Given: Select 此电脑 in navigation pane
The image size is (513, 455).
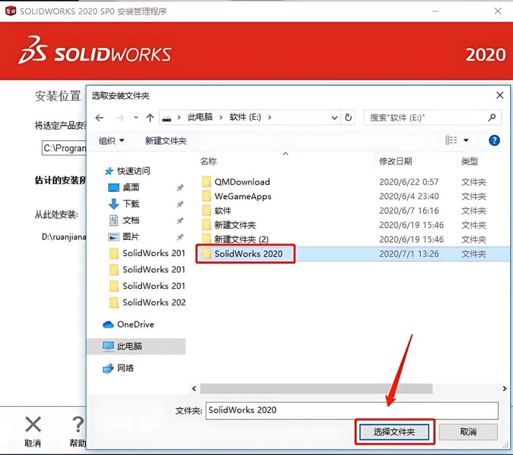Looking at the screenshot, I should pos(137,346).
